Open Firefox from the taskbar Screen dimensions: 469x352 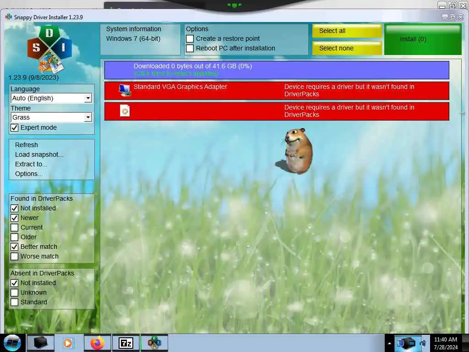tap(97, 343)
